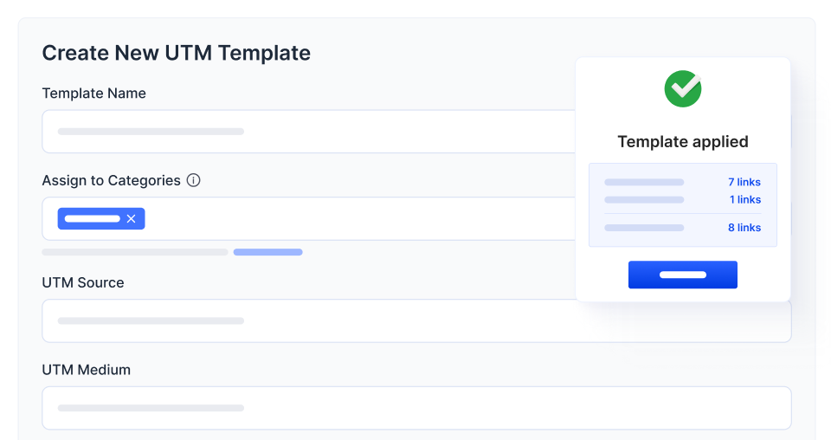Click the UTM Source label
The width and height of the screenshot is (831, 440).
point(83,282)
